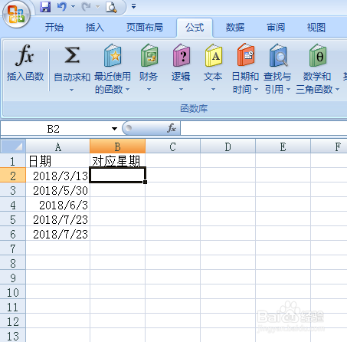Viewport: 347px width, 342px height.
Task: Click cell with date 2018/6/3
Action: click(58, 205)
